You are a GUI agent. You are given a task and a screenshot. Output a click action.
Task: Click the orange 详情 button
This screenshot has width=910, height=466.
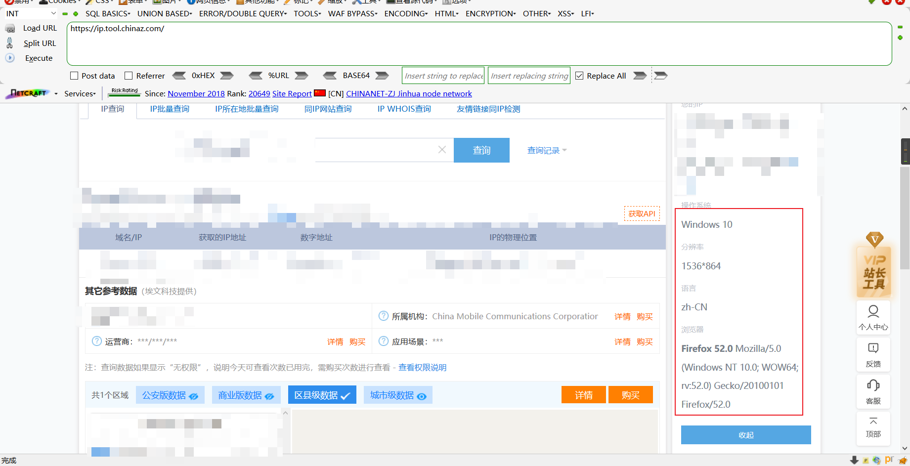(x=583, y=395)
